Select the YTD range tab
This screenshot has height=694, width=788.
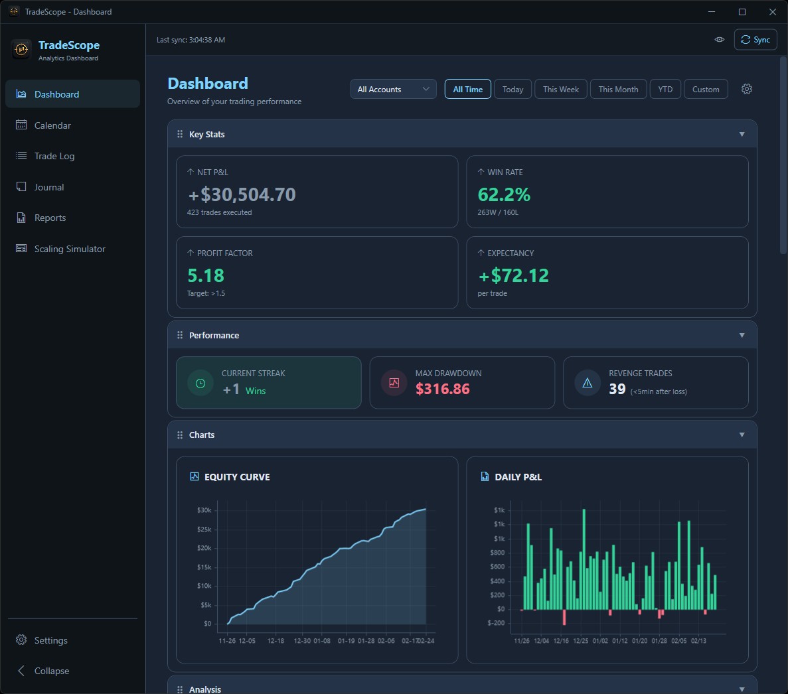click(x=665, y=90)
